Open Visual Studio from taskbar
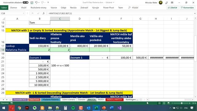The width and height of the screenshot is (197, 111). coord(119,108)
